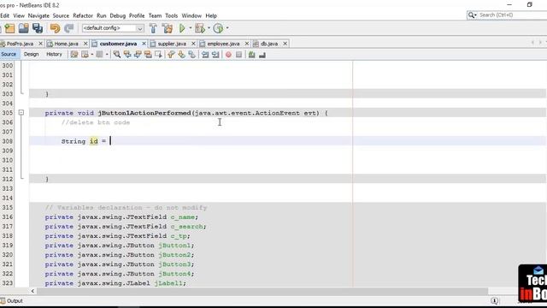This screenshot has height=308, width=547.
Task: Open the Output panel button
Action: (11, 300)
